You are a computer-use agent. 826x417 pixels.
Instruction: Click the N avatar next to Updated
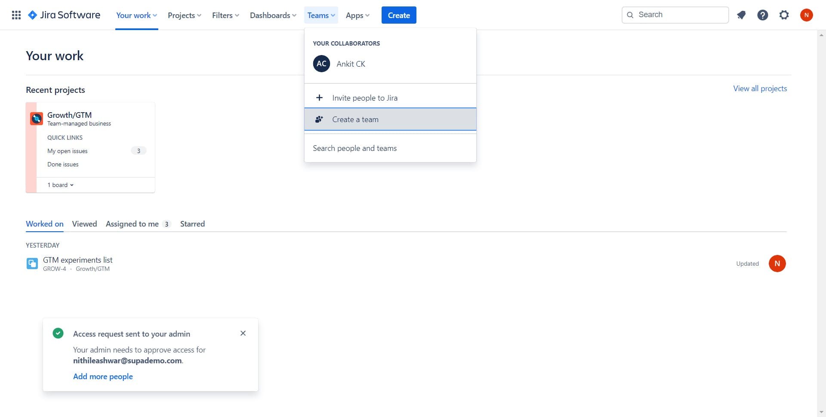coord(777,263)
